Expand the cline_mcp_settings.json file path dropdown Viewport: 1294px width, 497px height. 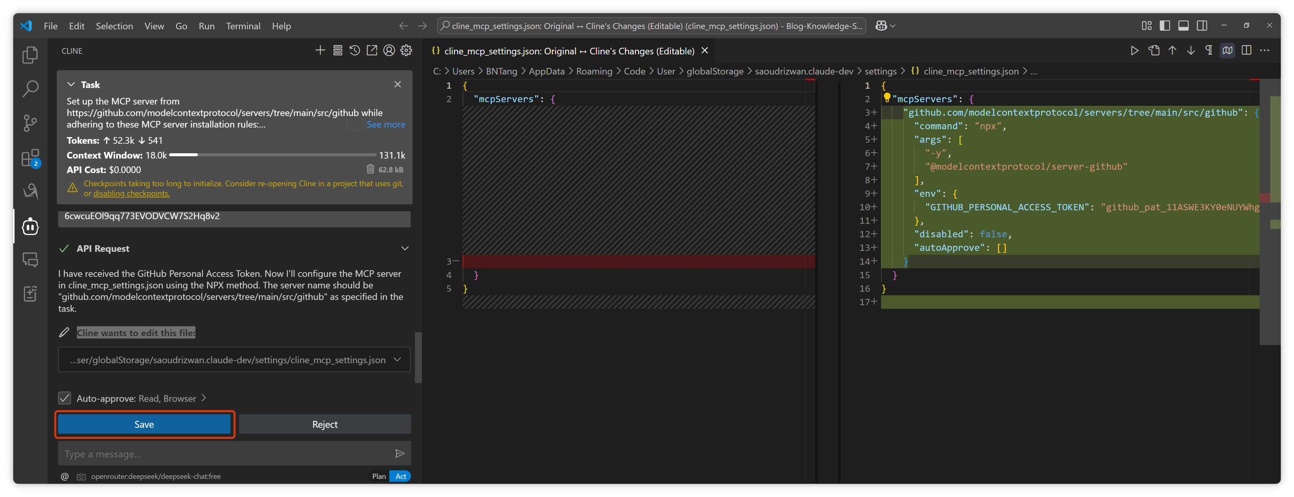click(x=397, y=360)
